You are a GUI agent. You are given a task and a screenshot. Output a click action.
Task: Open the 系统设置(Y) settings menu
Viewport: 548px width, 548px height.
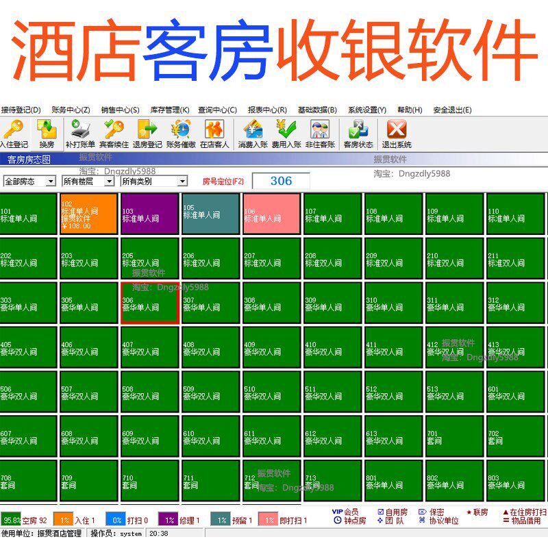(x=366, y=110)
